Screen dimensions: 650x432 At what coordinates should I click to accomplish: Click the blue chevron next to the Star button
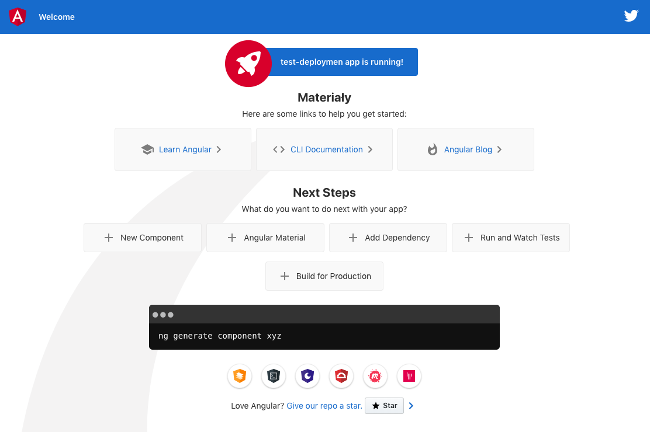[x=412, y=406]
